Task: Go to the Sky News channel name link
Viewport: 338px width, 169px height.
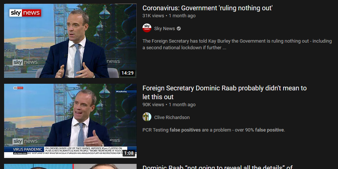Action: click(165, 28)
